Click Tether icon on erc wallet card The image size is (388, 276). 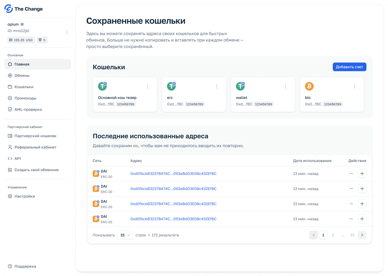[171, 86]
